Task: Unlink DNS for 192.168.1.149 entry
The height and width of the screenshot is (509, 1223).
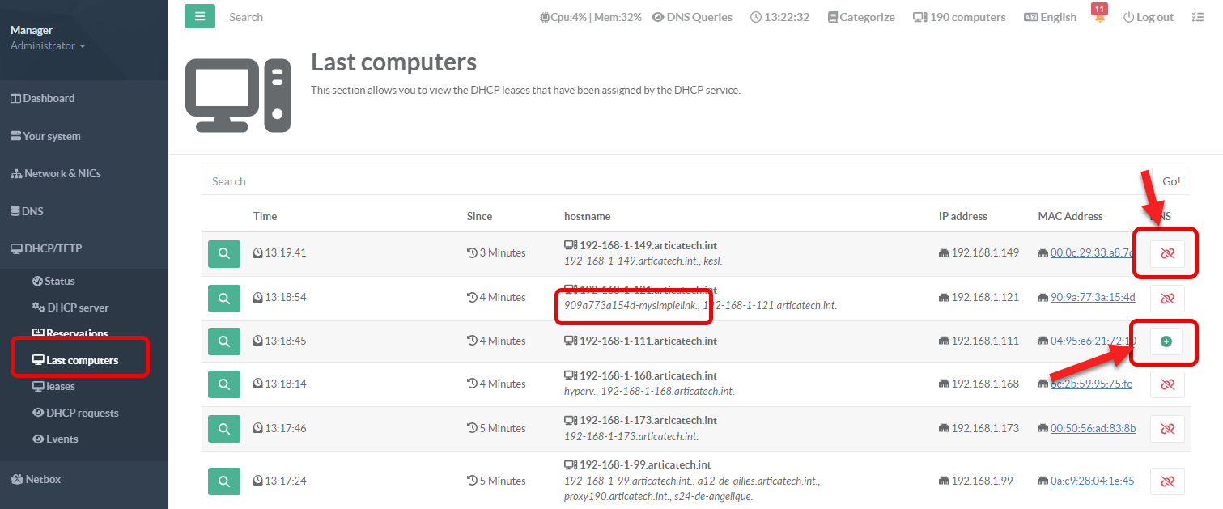Action: click(x=1167, y=253)
